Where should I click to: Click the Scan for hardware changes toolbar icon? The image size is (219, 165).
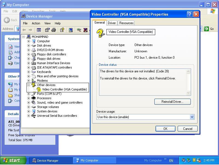click(x=70, y=30)
